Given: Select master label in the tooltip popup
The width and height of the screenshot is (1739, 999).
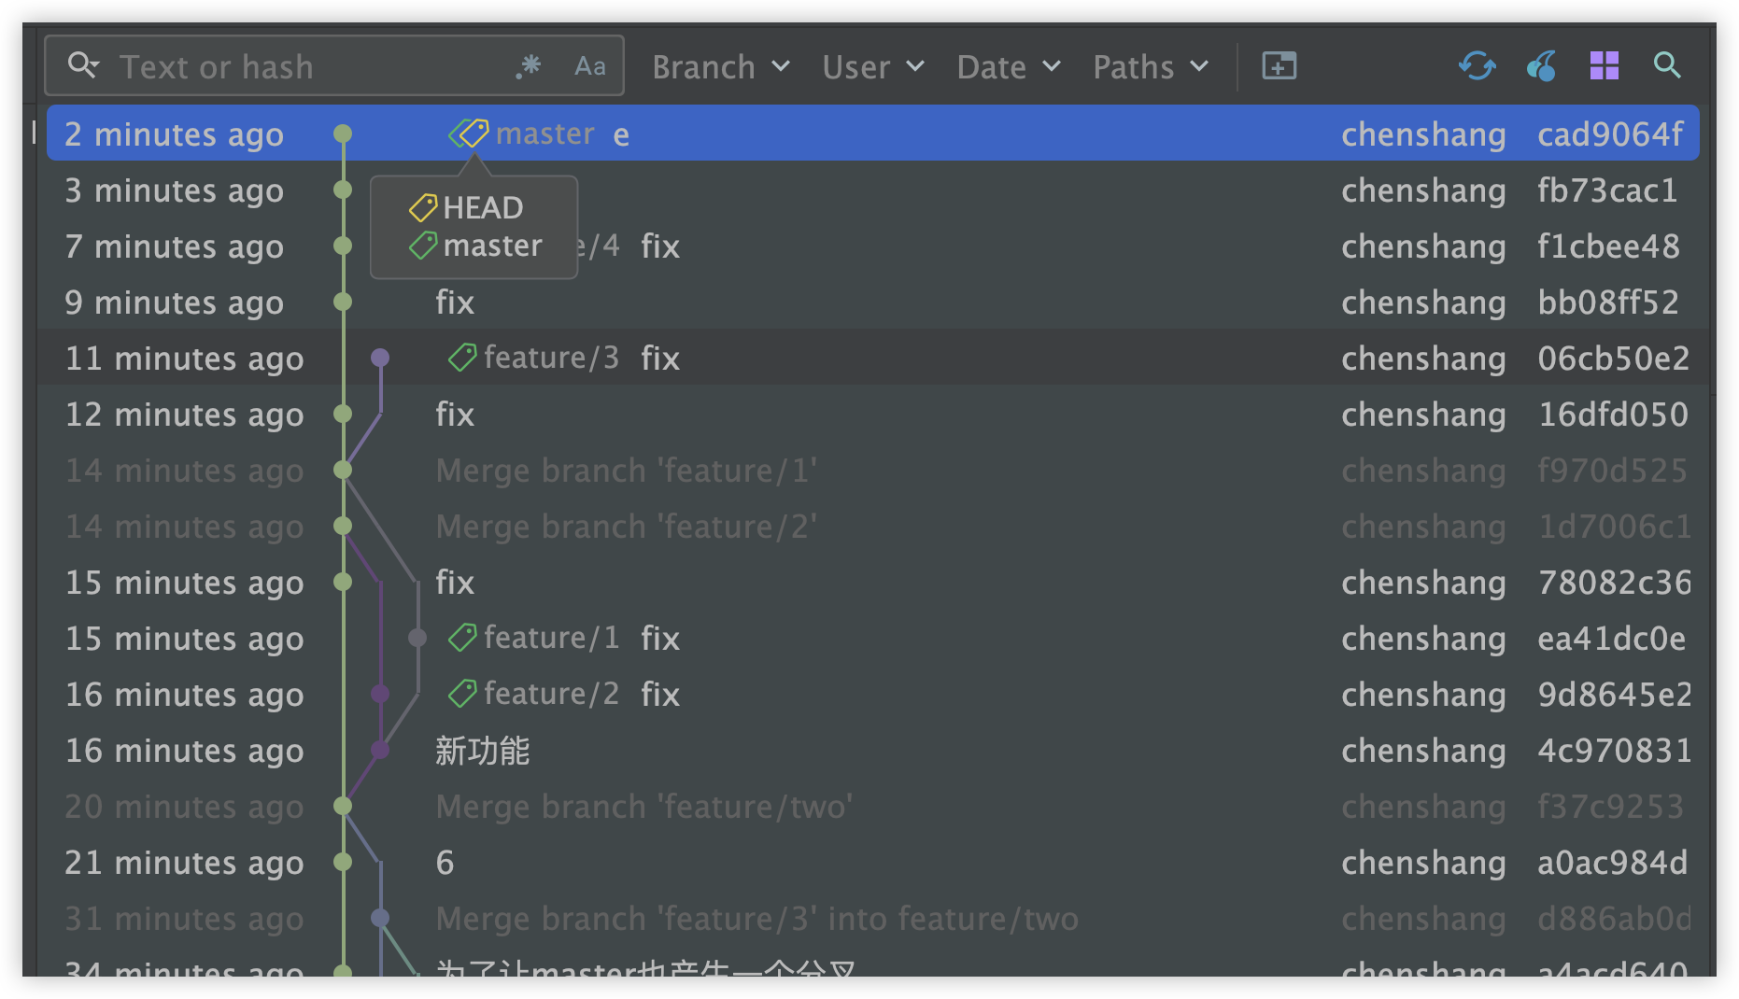Looking at the screenshot, I should tap(491, 246).
